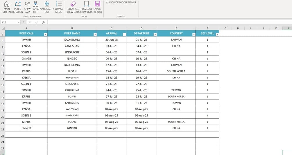Viewport: 292px width, 155px height.
Task: Click the COUNTRY header cell
Action: (x=176, y=33)
